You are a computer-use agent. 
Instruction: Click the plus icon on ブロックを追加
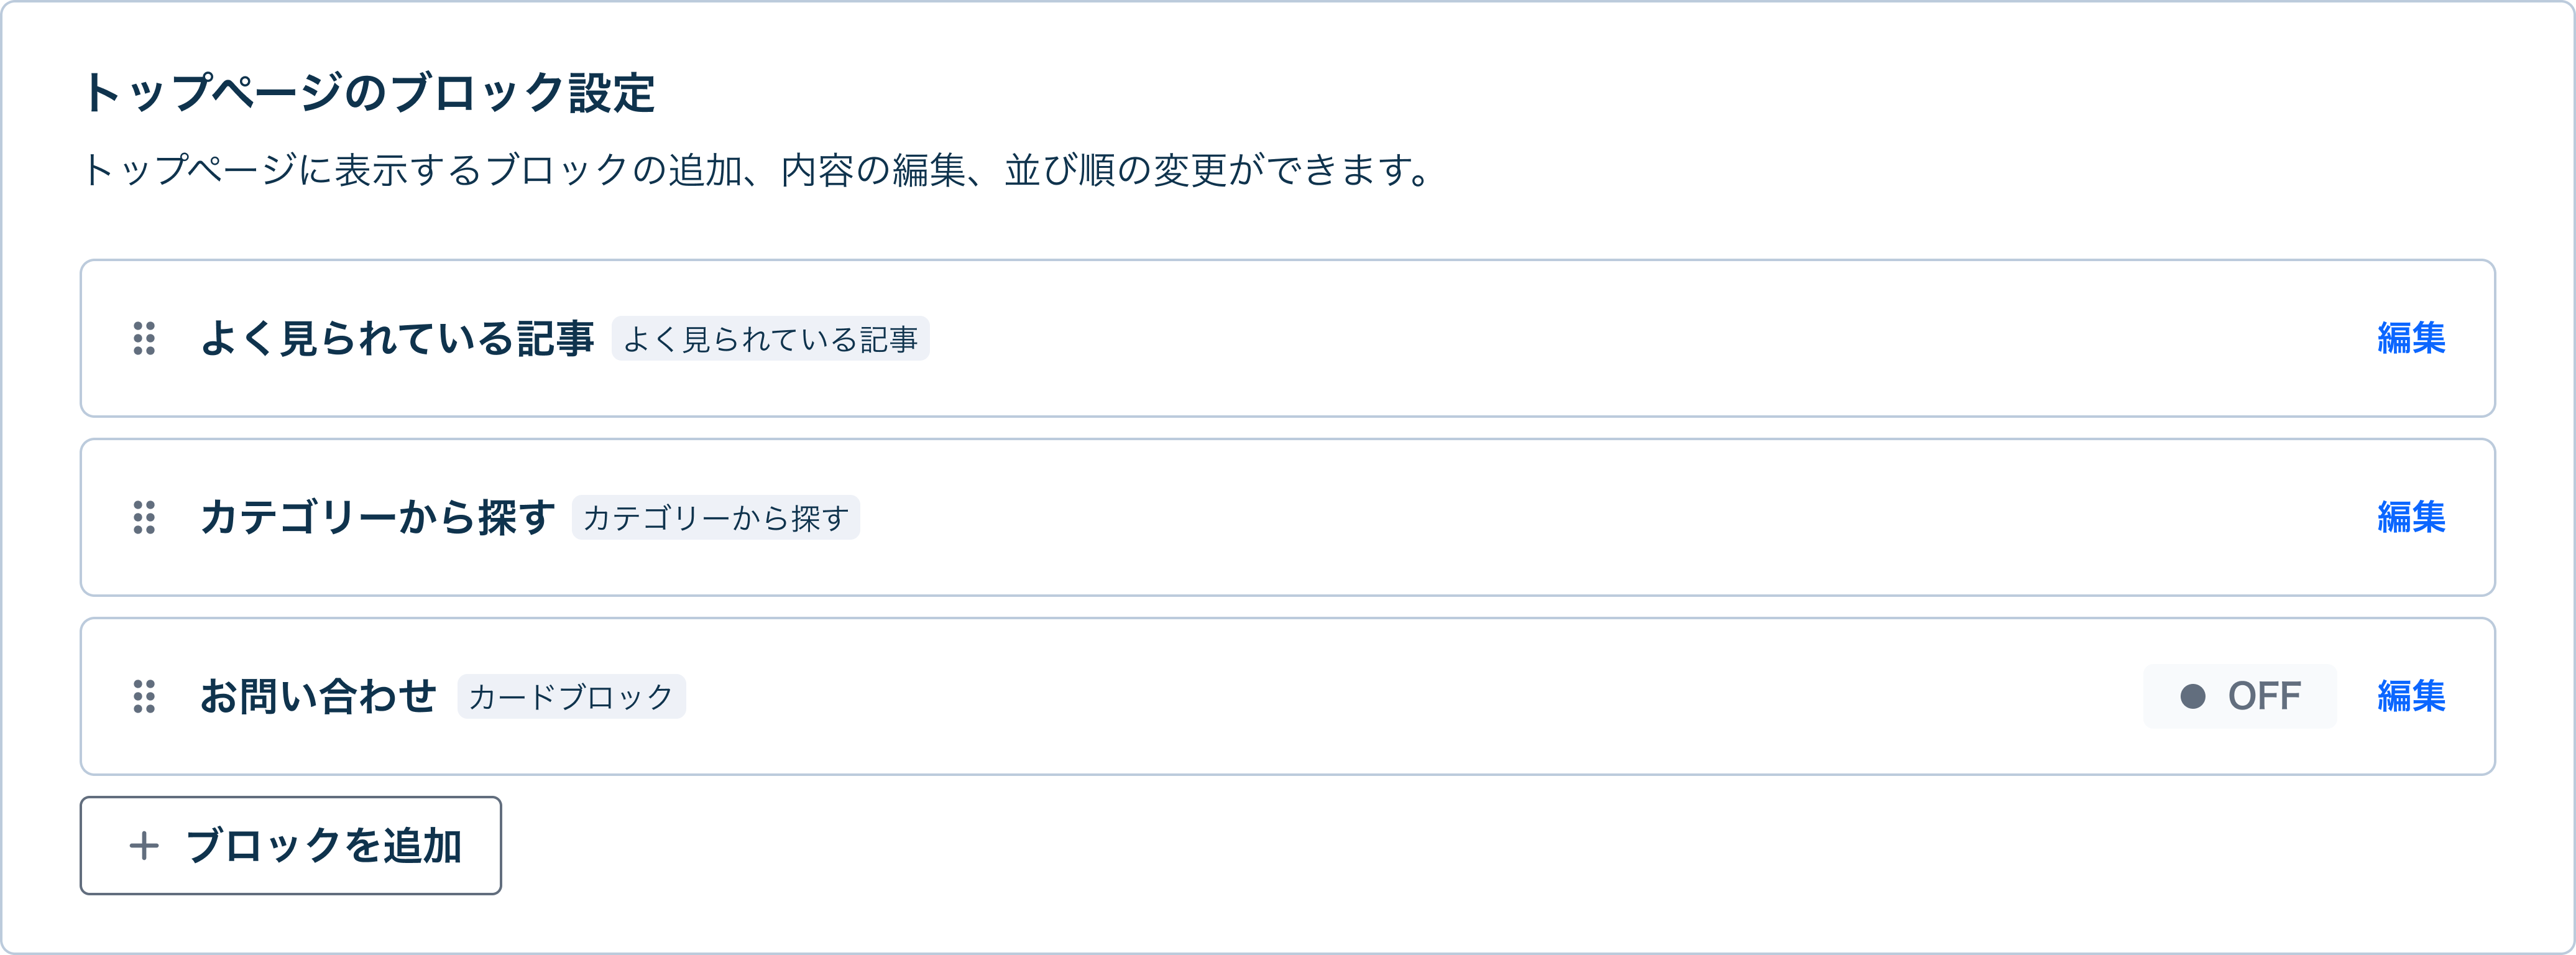pos(146,845)
